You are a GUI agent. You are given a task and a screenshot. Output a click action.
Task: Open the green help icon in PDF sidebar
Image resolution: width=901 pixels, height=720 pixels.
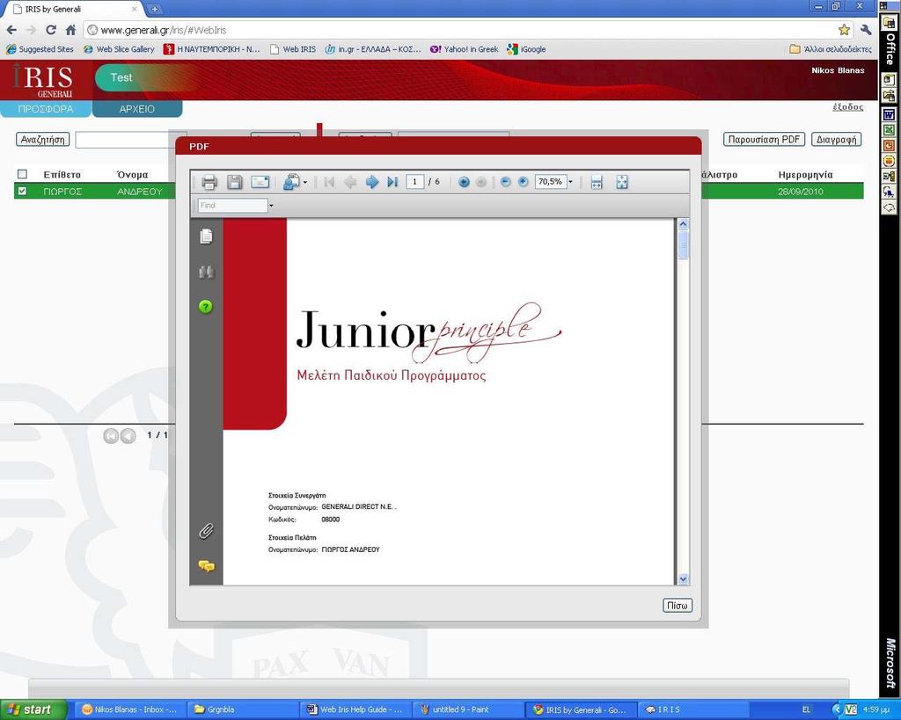point(206,307)
